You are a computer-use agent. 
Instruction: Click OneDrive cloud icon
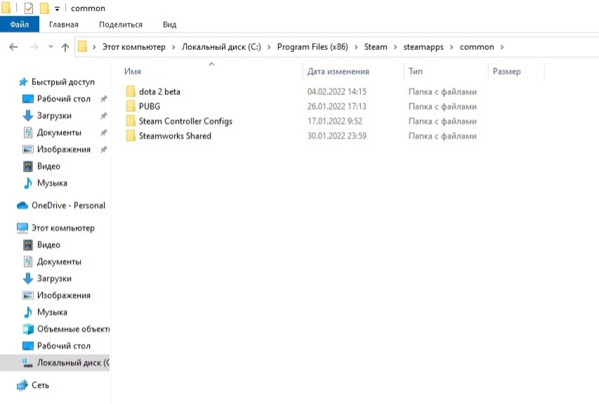coord(22,205)
